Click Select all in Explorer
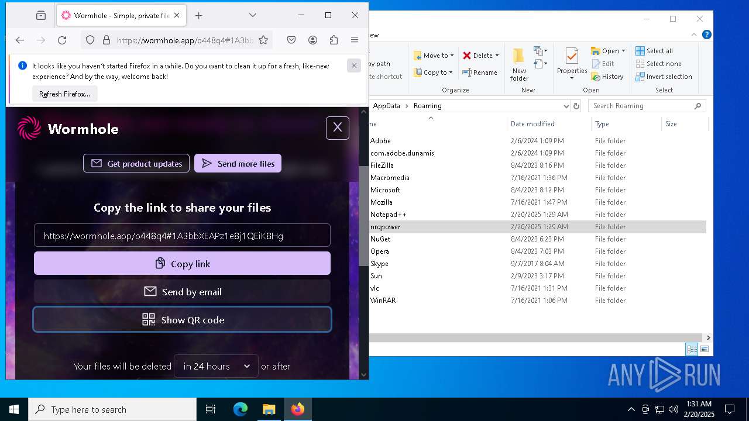Image resolution: width=749 pixels, height=421 pixels. pos(654,51)
